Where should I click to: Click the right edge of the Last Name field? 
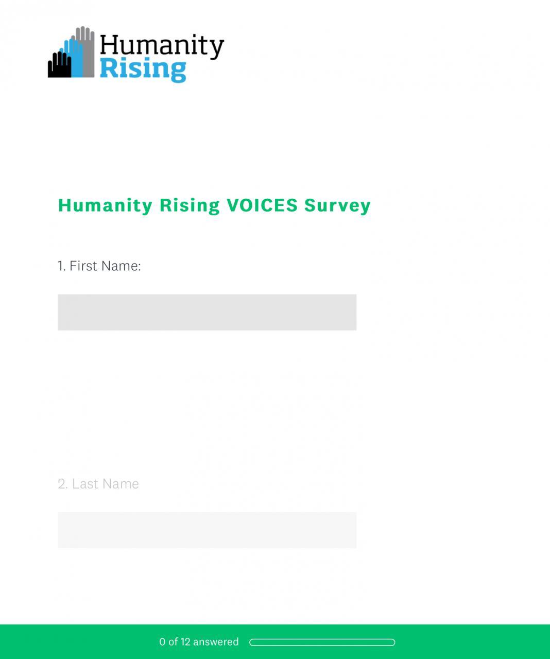click(x=352, y=530)
